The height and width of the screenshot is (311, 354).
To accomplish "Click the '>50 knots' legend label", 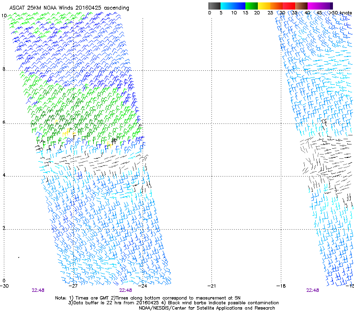I will (x=340, y=12).
